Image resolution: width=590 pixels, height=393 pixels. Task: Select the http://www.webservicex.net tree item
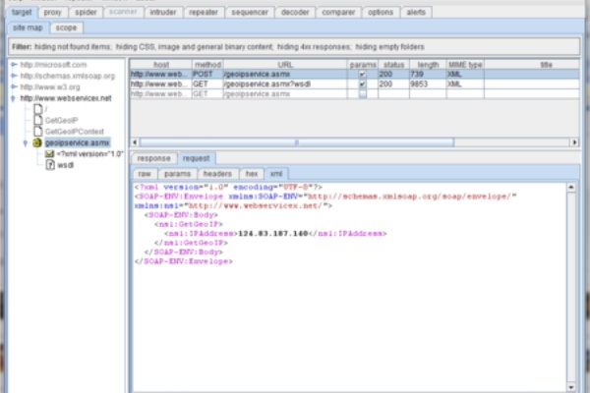pyautogui.click(x=66, y=98)
